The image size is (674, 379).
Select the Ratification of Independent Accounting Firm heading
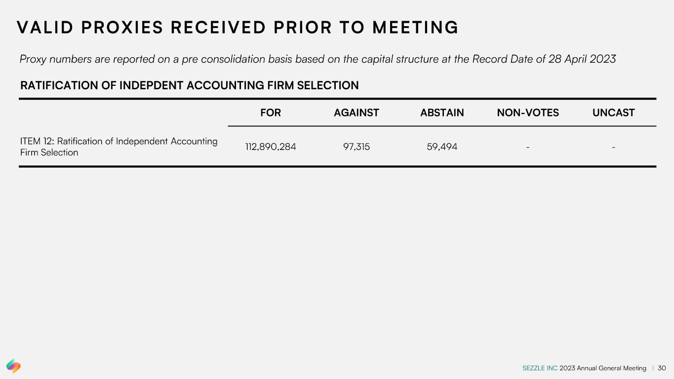(189, 85)
